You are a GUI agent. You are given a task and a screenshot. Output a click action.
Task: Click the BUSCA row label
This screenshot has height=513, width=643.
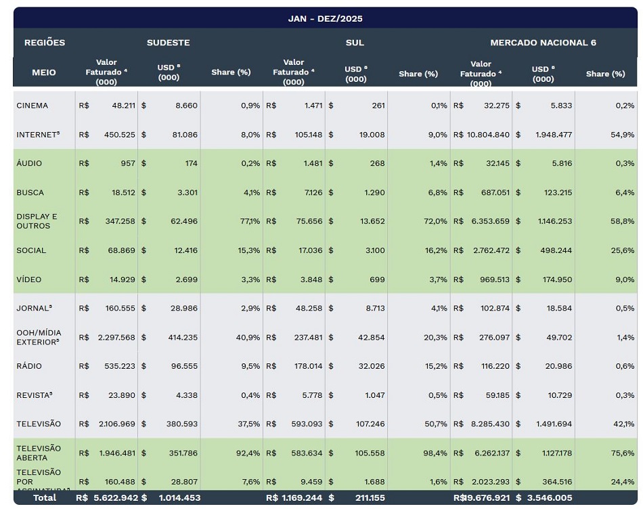click(30, 192)
